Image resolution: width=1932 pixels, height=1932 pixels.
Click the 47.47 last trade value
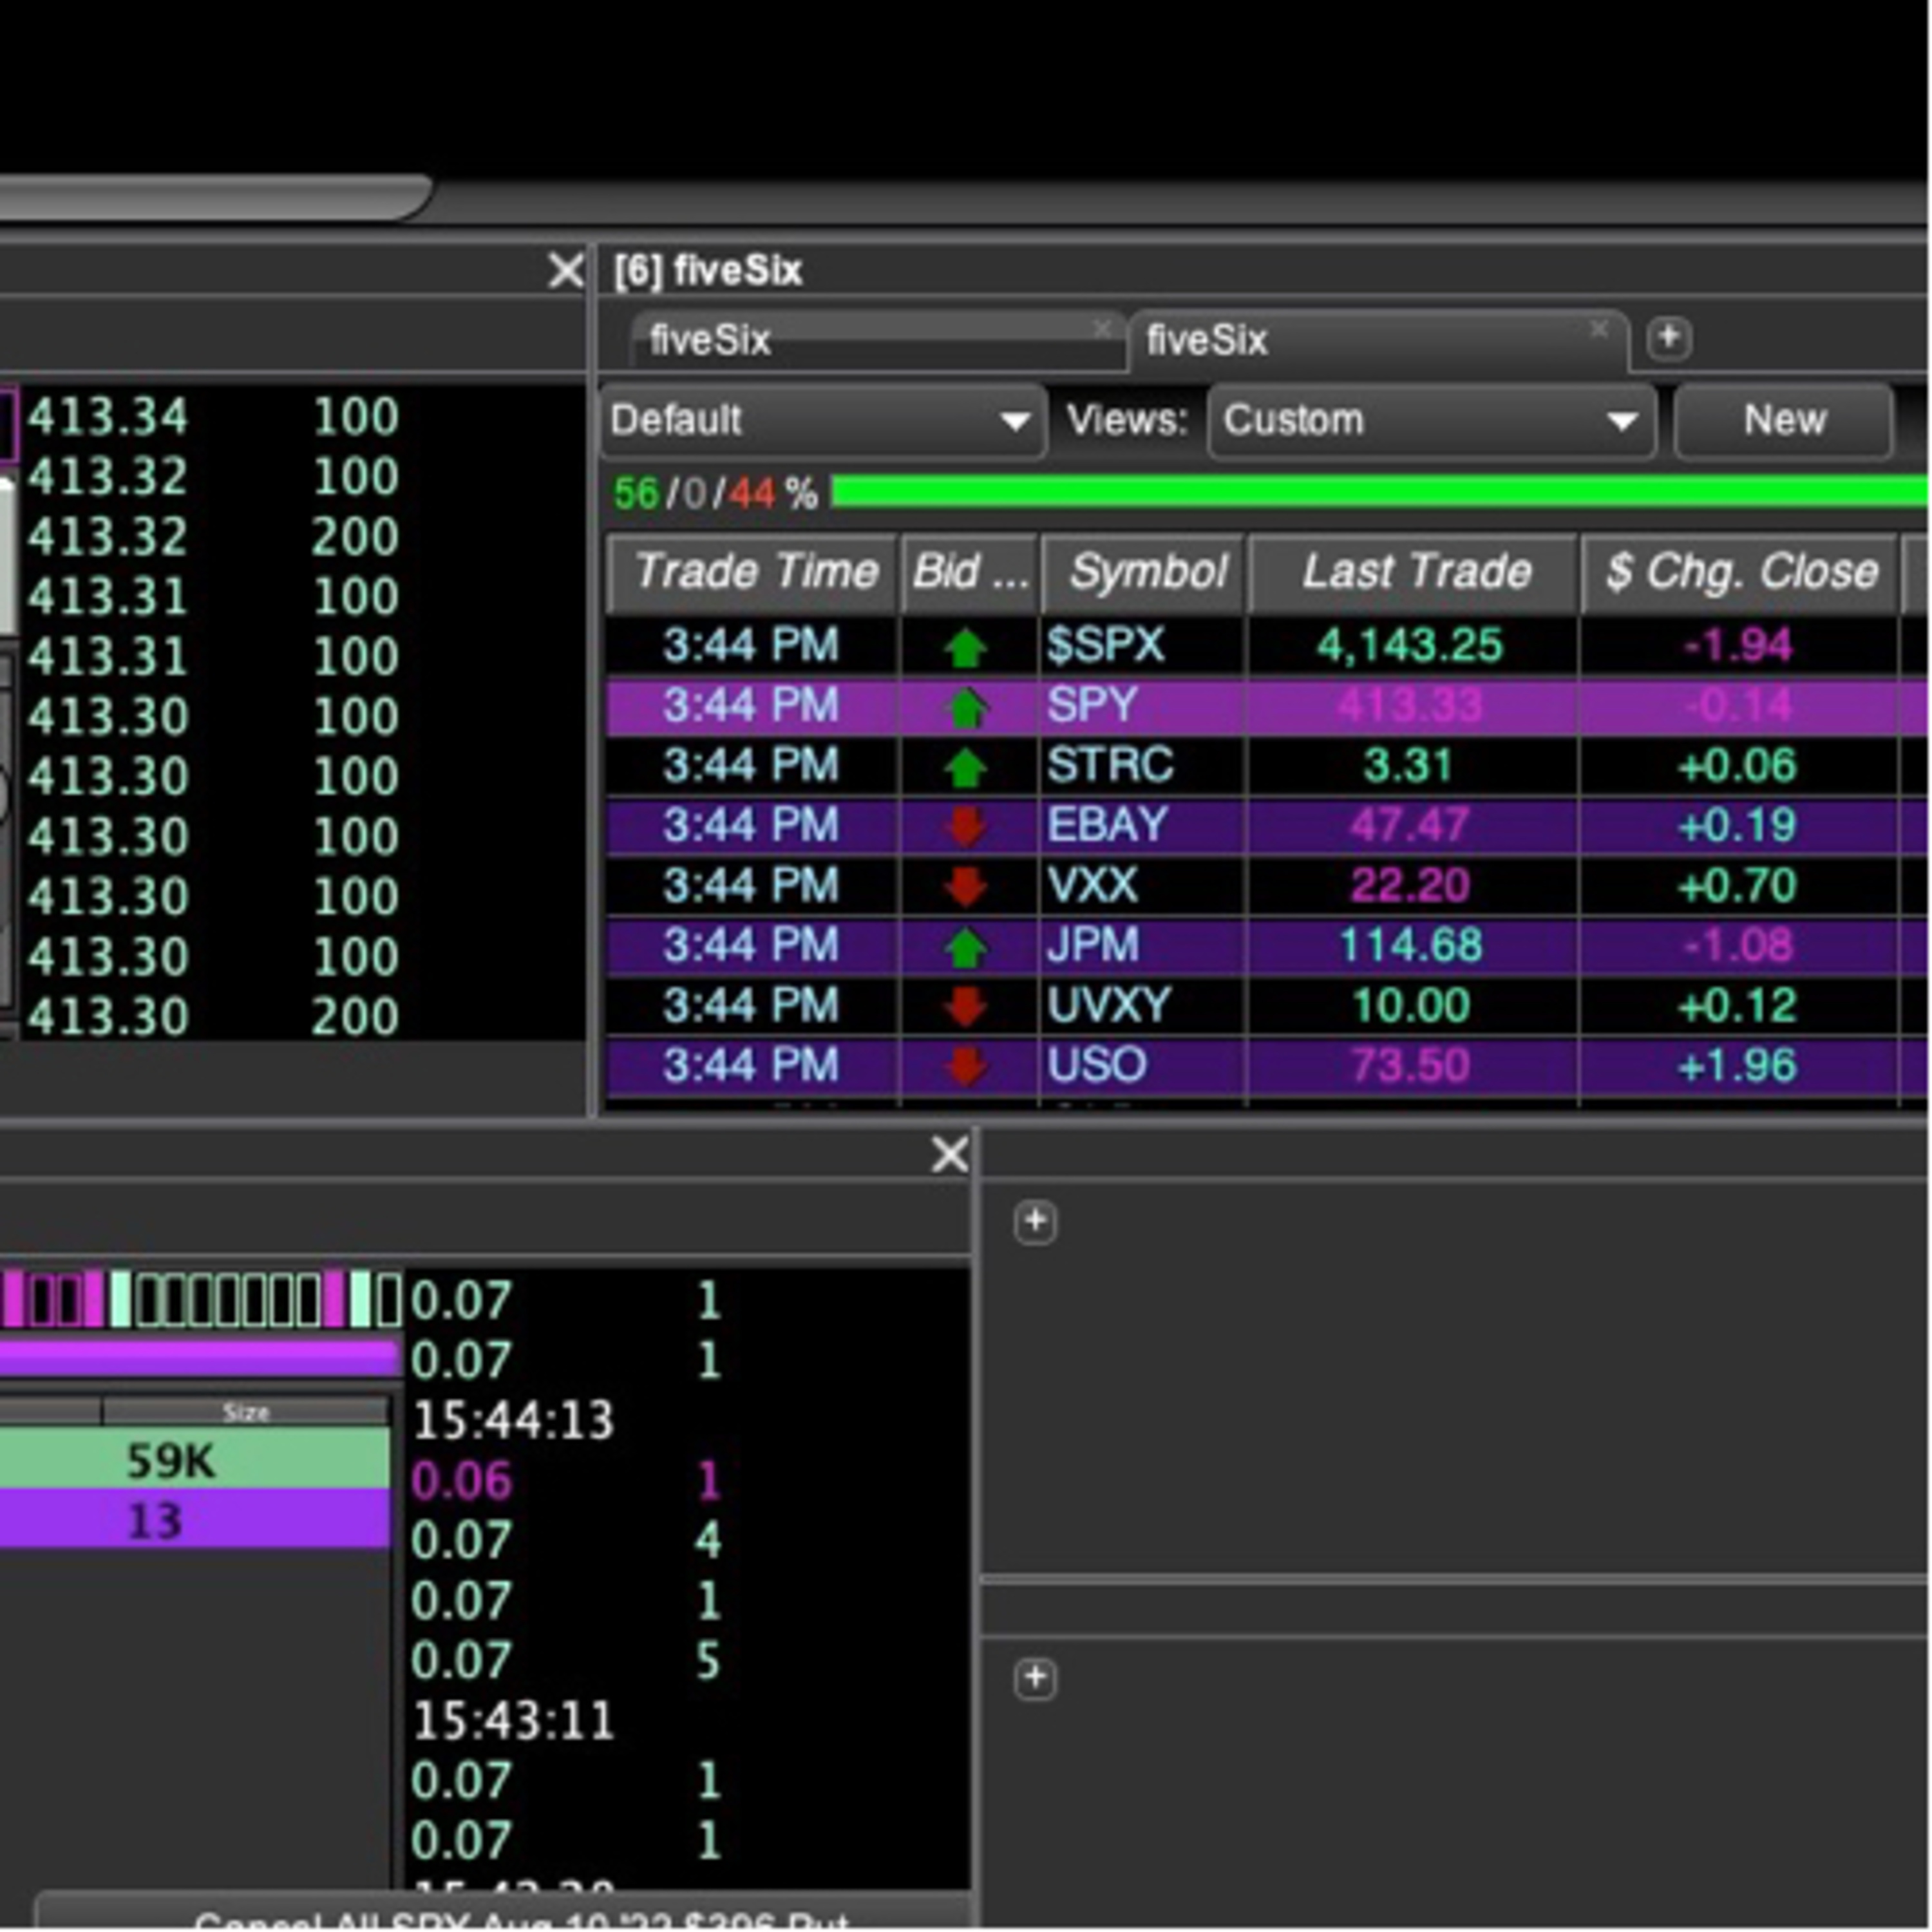coord(1410,826)
